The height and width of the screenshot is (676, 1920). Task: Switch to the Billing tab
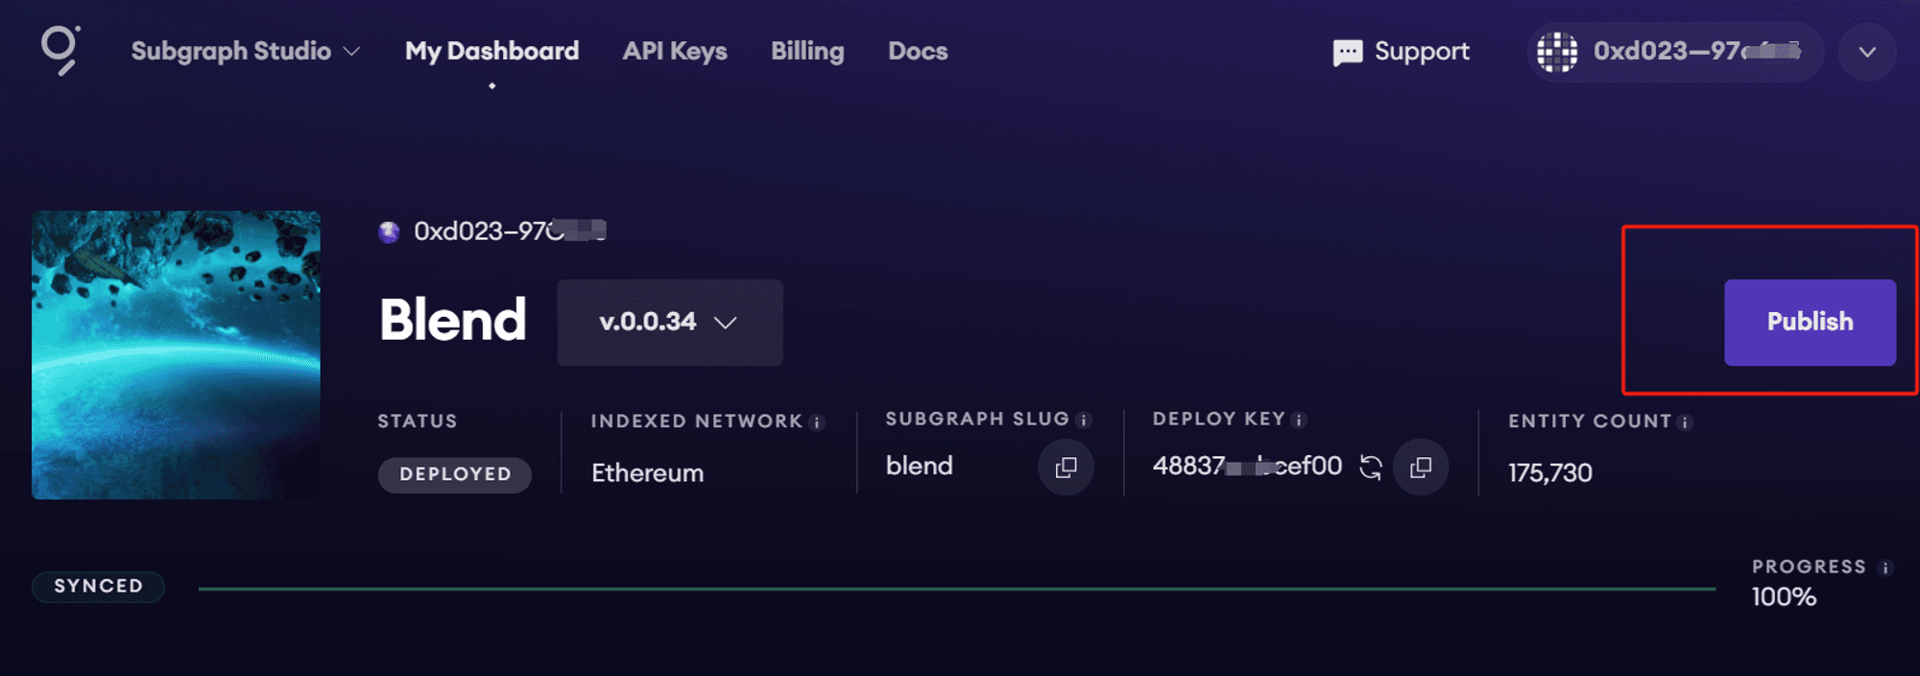click(x=807, y=51)
